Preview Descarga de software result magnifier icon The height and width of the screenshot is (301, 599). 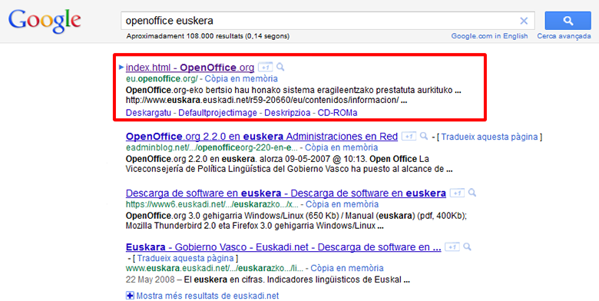click(472, 193)
